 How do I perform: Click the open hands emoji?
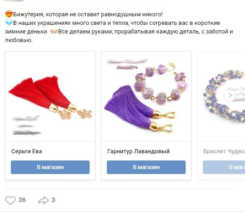tap(54, 32)
